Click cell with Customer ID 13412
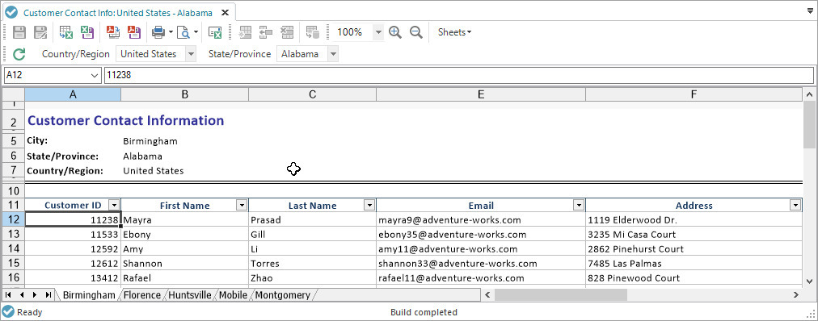818x321 pixels. tap(73, 277)
